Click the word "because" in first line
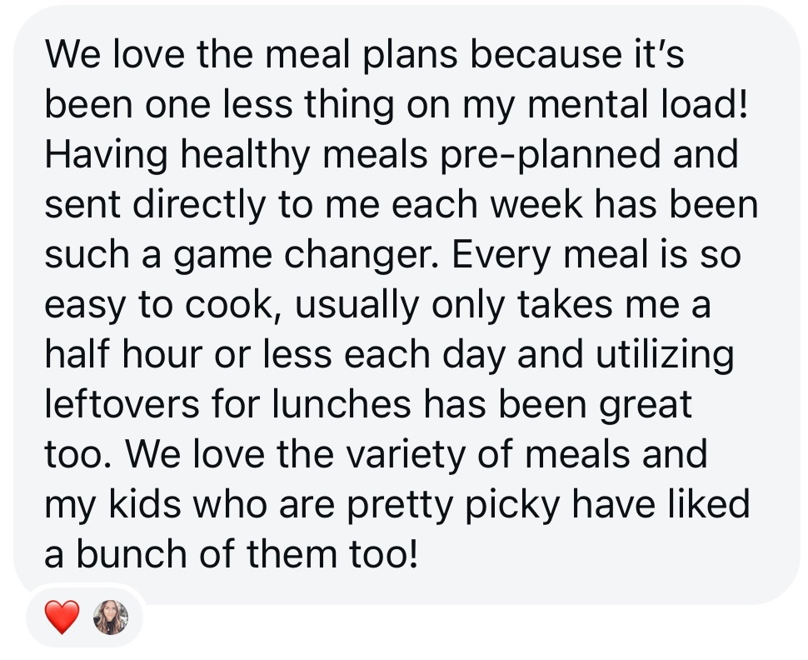Viewport: 808px width, 660px height. click(x=546, y=53)
